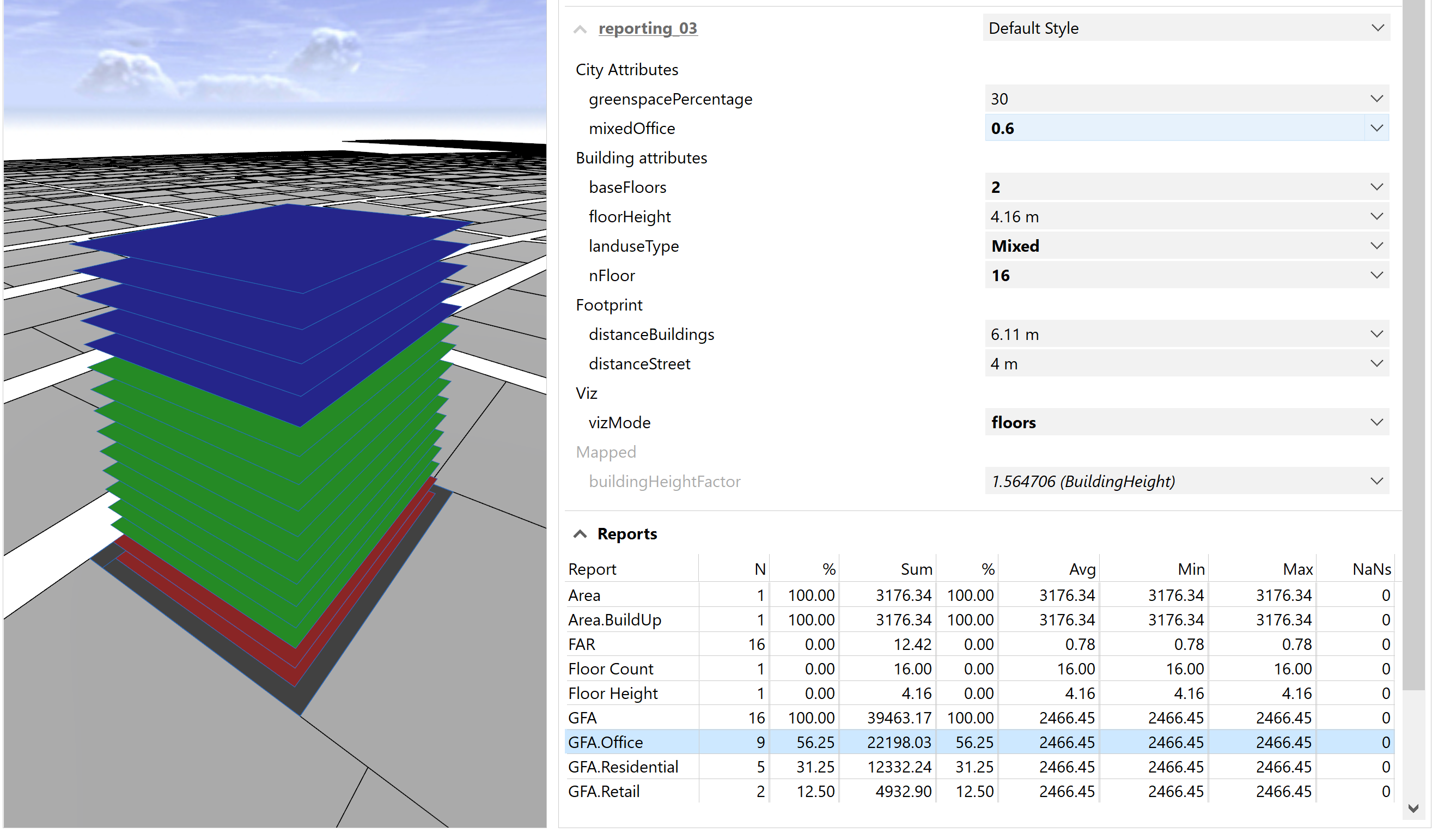Collapse the reporting_03 section chevron
Viewport: 1432px width, 833px height.
580,29
